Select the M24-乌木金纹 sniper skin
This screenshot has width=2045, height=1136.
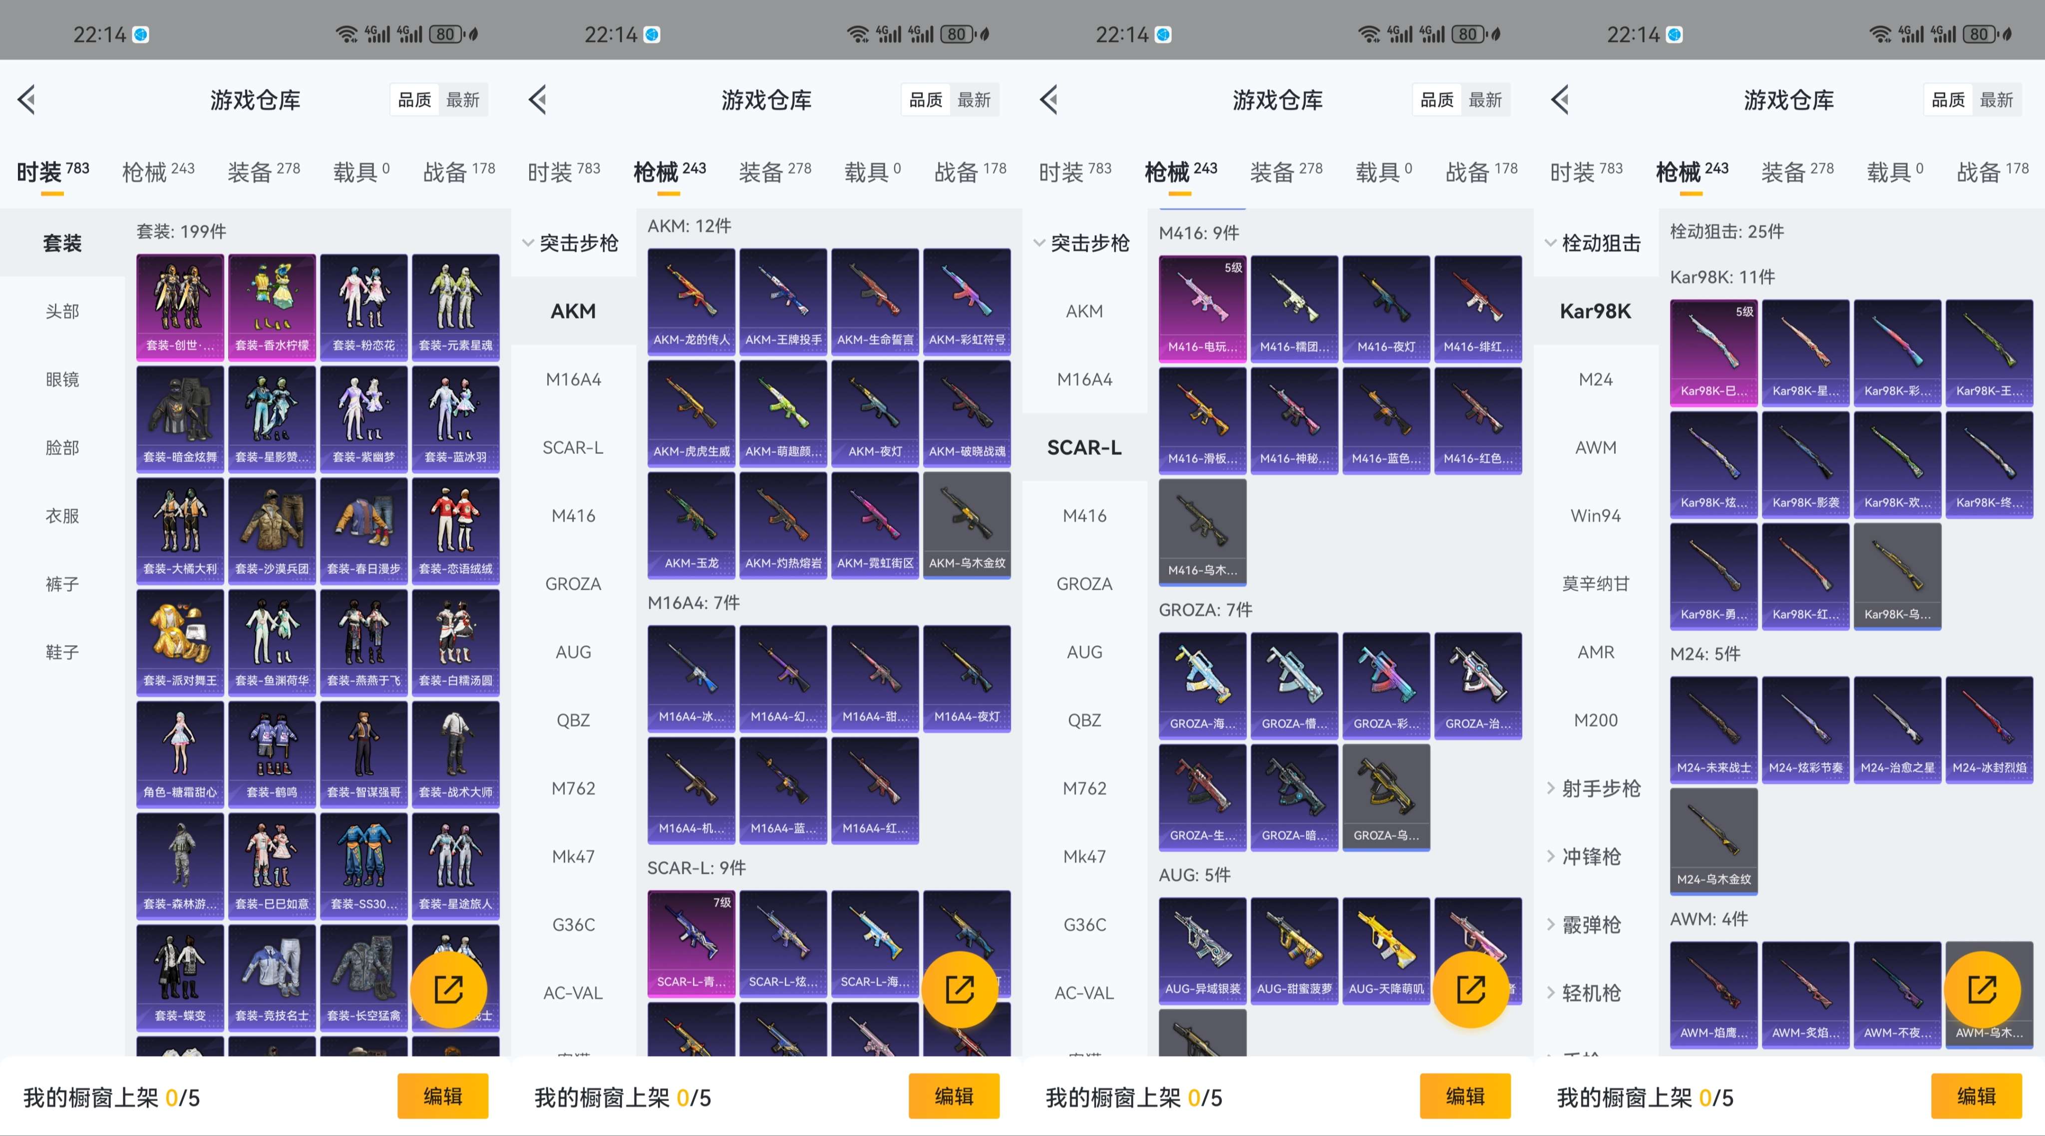(x=1714, y=842)
